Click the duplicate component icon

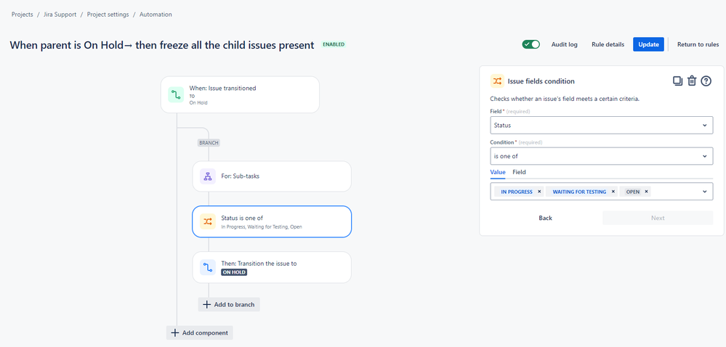click(677, 81)
